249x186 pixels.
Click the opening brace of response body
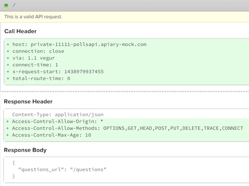(x=13, y=163)
